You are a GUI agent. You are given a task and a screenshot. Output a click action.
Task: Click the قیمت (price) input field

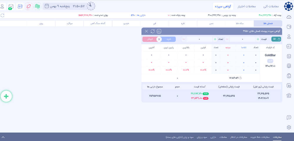[x=243, y=39]
